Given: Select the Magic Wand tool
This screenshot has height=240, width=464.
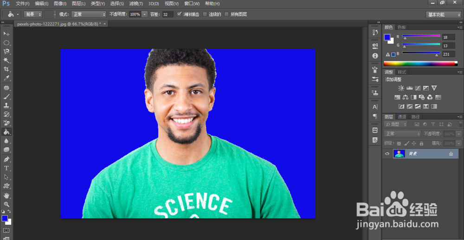Looking at the screenshot, I should pos(6,60).
